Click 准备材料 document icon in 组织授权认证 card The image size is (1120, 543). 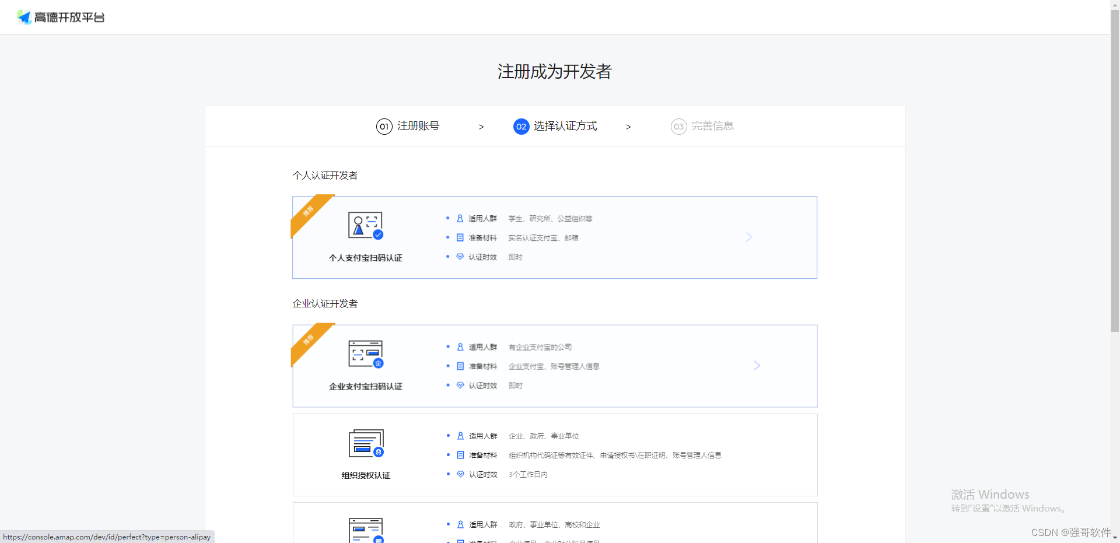pyautogui.click(x=460, y=455)
